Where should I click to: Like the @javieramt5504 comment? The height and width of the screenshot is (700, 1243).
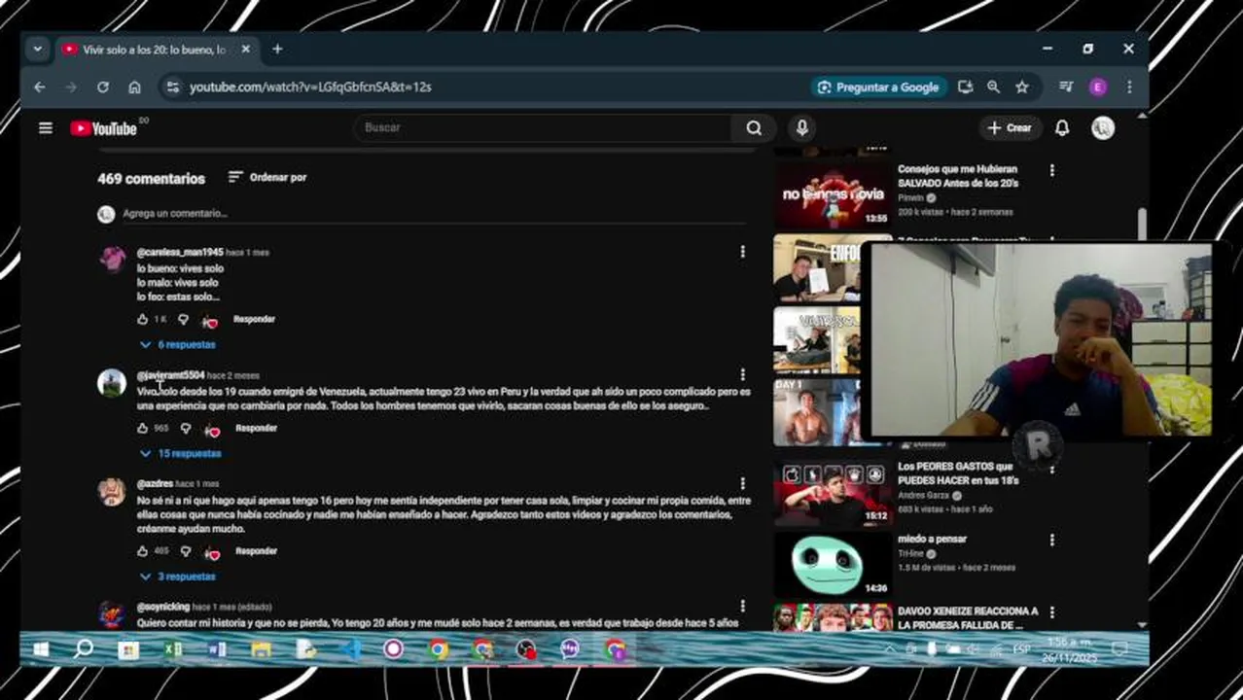point(143,428)
